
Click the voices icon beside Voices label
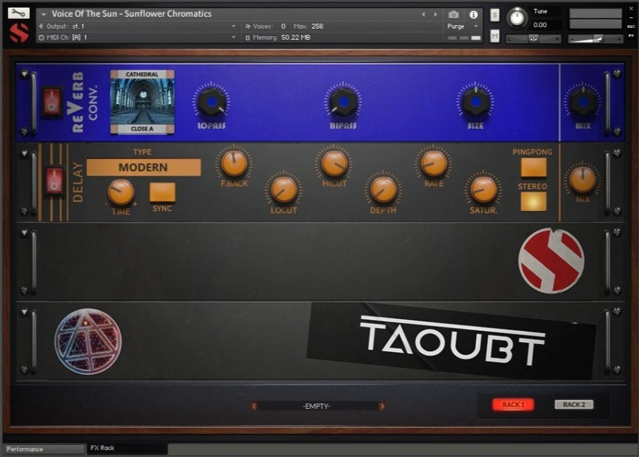247,26
